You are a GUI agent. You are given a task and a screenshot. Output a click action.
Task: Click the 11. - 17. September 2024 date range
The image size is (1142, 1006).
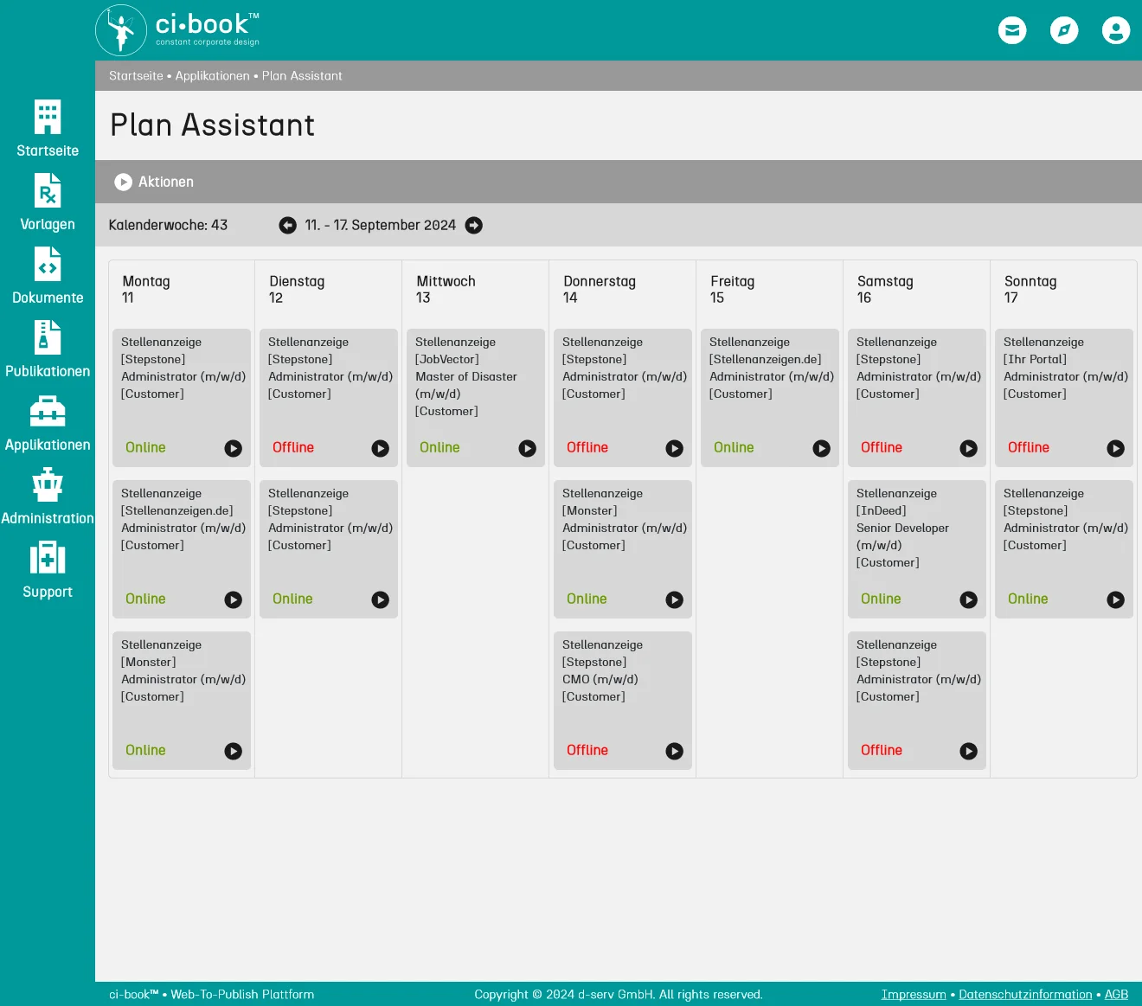(x=380, y=225)
